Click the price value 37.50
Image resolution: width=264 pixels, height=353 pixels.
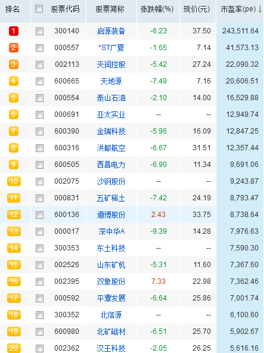(x=201, y=31)
